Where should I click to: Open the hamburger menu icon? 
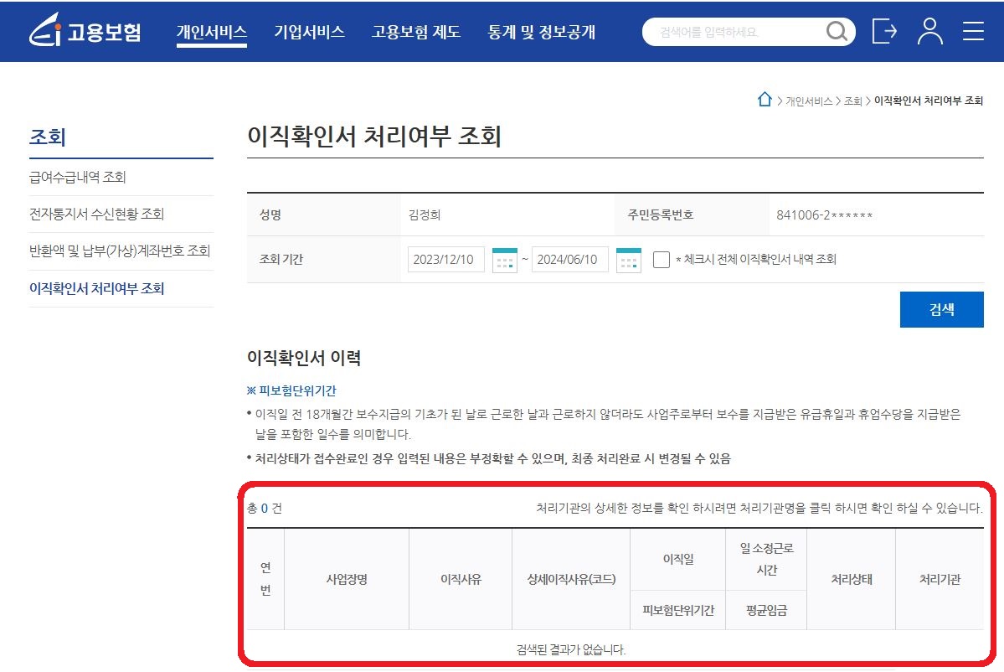[x=972, y=31]
